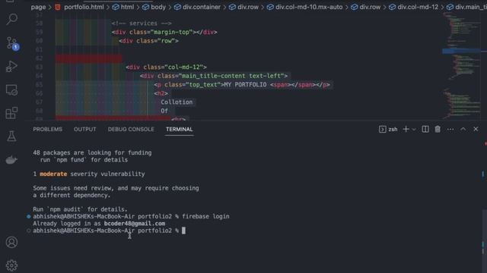Open the Accounts icon in activity bar

pos(11,242)
